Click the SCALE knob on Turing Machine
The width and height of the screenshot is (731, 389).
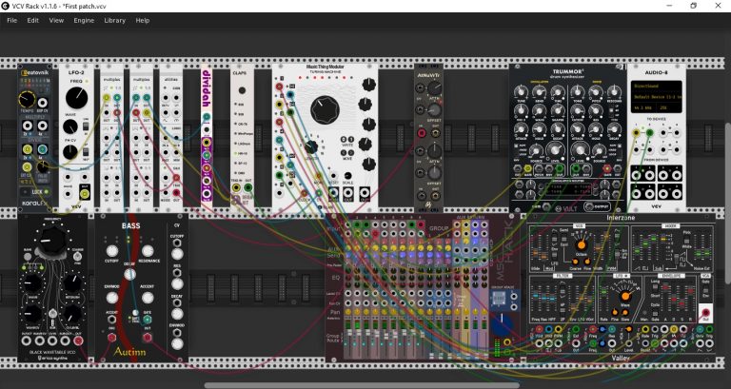click(347, 176)
